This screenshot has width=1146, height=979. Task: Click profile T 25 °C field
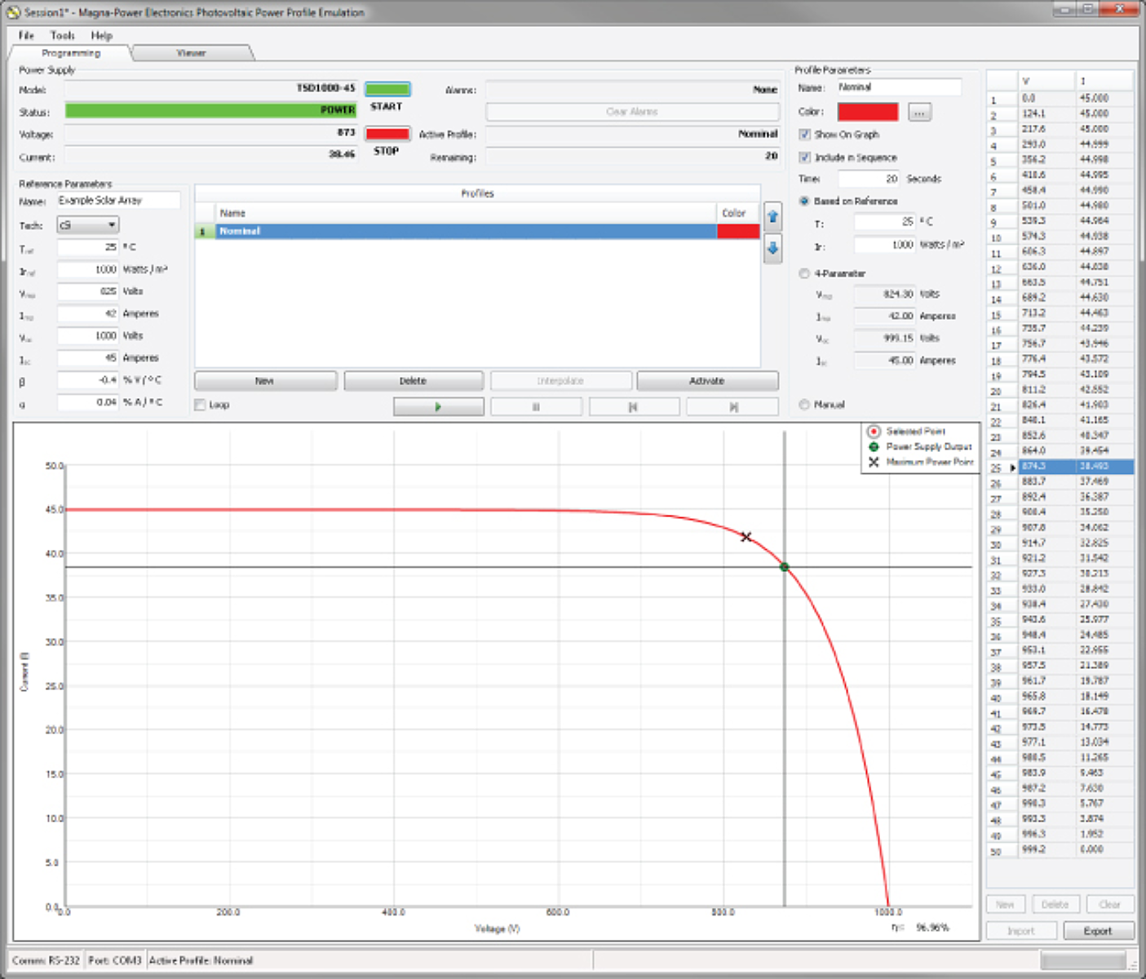click(885, 222)
